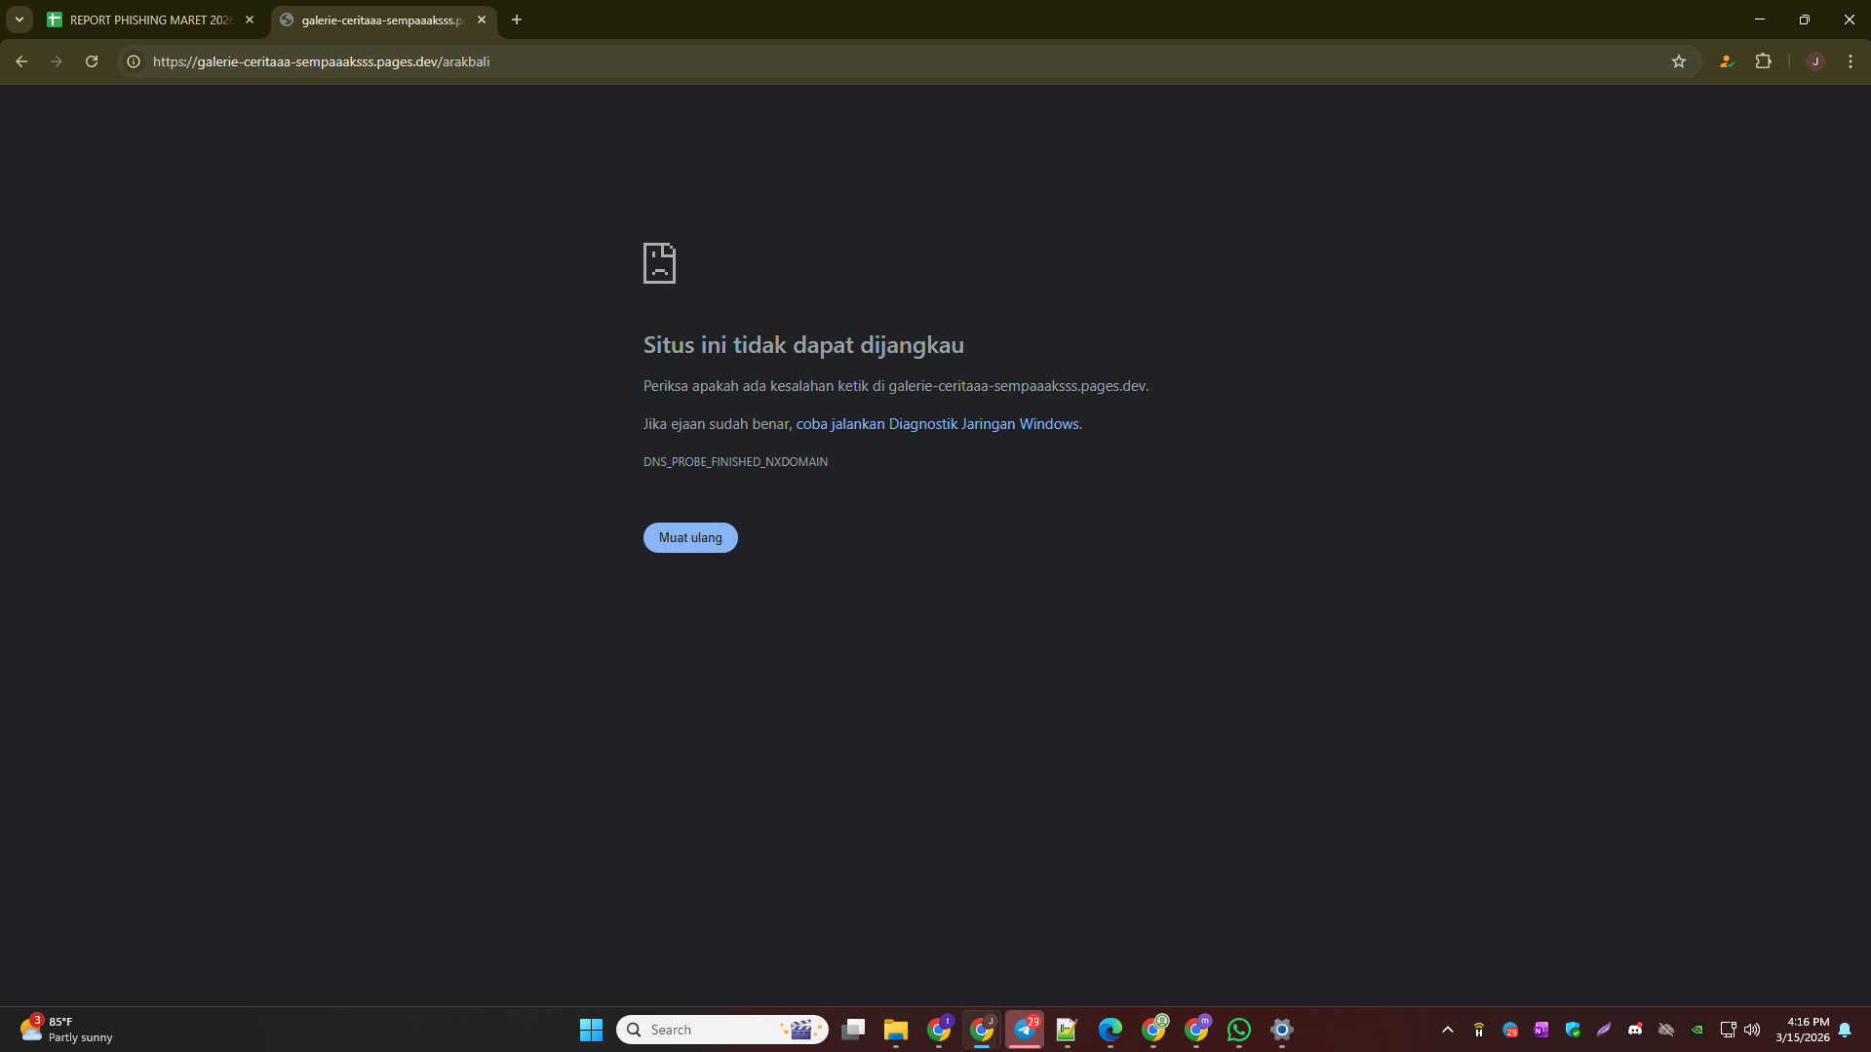Open Chrome with green person badge
Viewport: 1871px width, 1052px height.
[x=1153, y=1030]
